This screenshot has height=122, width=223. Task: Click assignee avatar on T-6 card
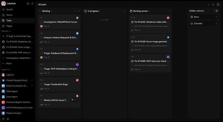[77, 33]
